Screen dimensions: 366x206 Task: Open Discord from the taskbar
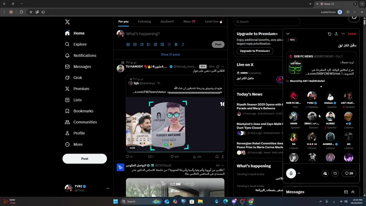point(234,201)
